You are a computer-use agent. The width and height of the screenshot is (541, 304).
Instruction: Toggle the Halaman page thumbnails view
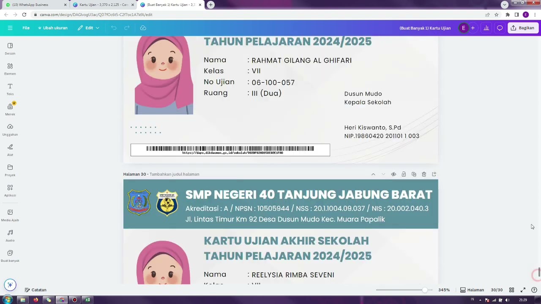(472, 290)
